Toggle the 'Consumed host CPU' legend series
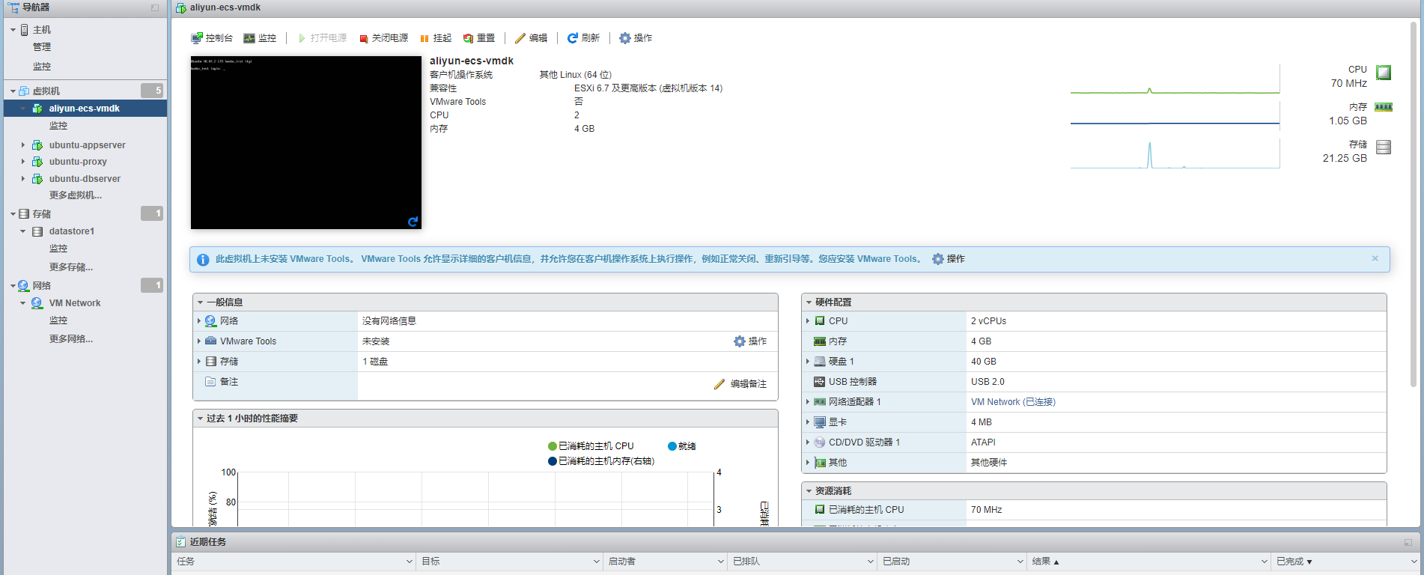 point(591,446)
